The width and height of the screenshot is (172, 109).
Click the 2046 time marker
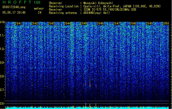click(x=100, y=23)
